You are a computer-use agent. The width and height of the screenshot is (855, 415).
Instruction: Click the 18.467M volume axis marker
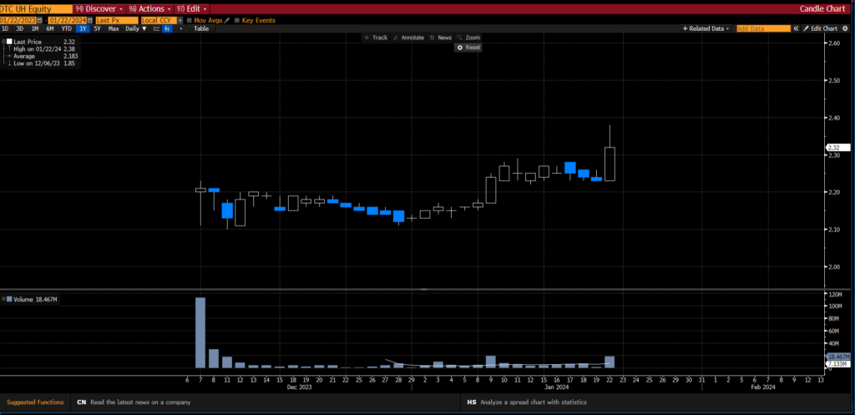click(837, 356)
